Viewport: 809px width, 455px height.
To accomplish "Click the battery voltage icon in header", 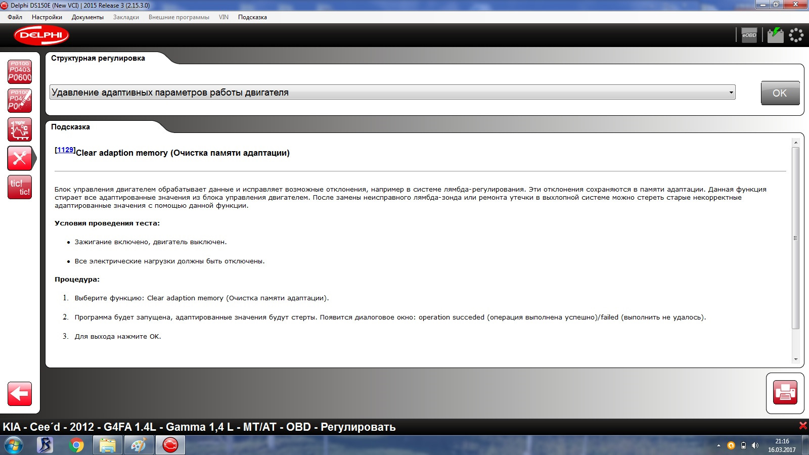I will click(x=775, y=35).
